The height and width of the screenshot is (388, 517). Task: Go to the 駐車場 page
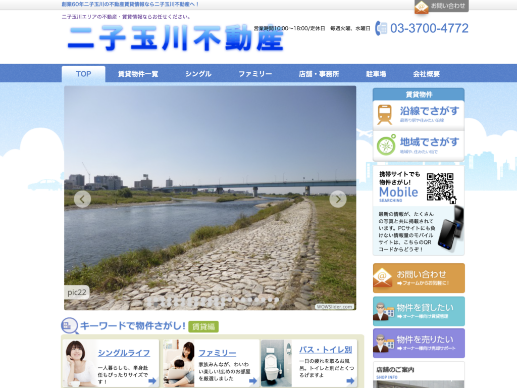(x=376, y=74)
